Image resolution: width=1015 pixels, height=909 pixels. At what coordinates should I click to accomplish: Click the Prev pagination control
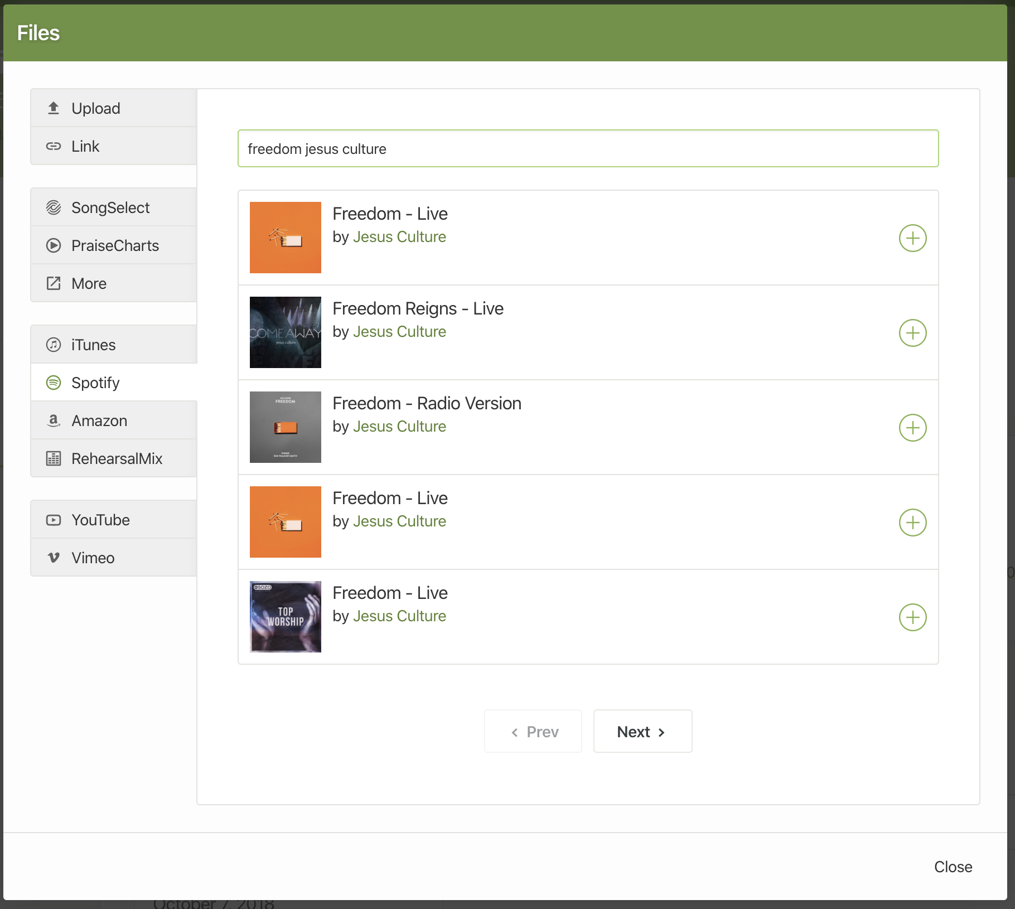tap(533, 731)
